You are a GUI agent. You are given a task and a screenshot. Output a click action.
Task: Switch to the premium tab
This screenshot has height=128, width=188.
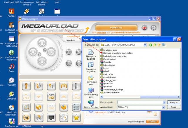pyautogui.click(x=70, y=40)
